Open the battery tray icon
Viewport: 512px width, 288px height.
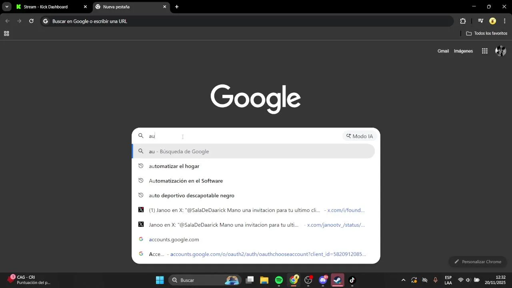tap(476, 280)
